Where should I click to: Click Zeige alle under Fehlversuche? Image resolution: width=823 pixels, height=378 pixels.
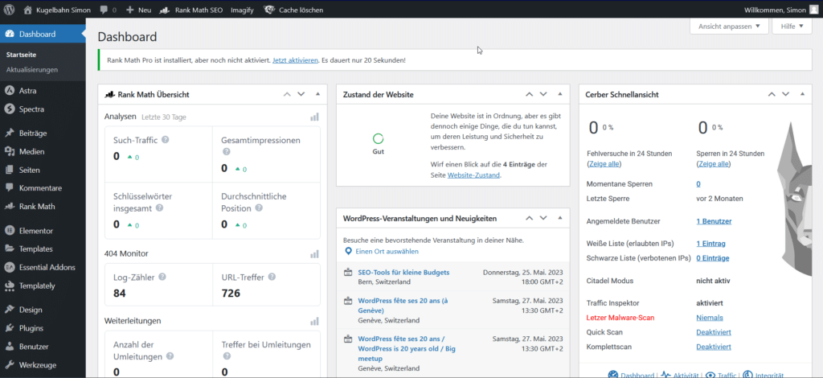604,164
